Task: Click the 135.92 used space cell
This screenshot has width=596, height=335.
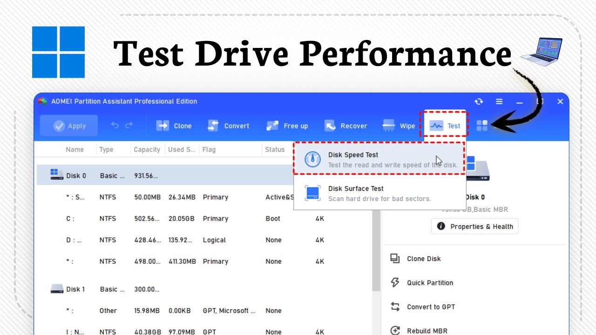Action: [180, 240]
